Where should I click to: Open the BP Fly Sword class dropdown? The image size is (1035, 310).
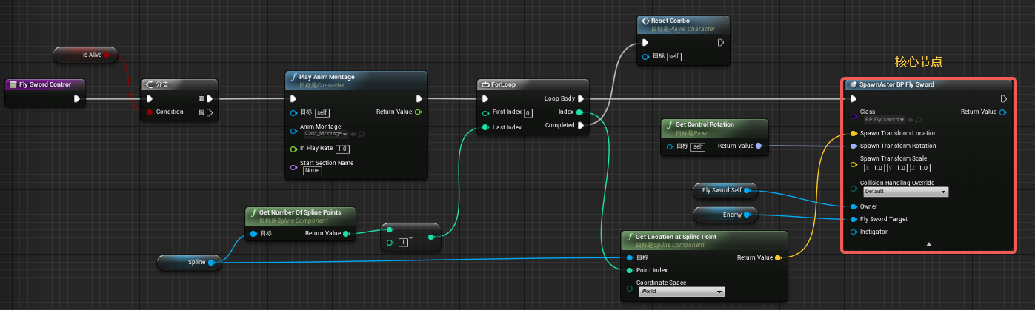(x=884, y=119)
